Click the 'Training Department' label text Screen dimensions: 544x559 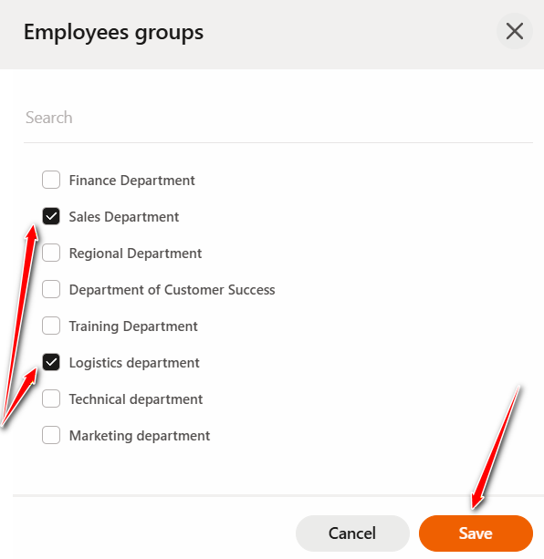133,326
